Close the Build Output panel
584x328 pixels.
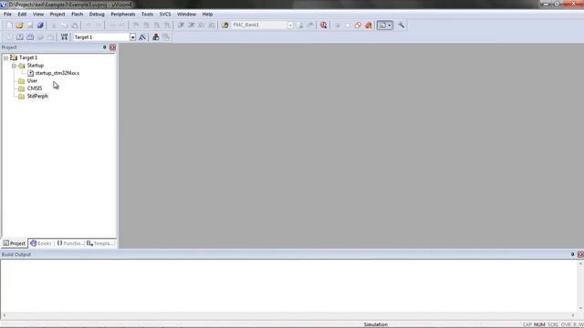click(580, 254)
